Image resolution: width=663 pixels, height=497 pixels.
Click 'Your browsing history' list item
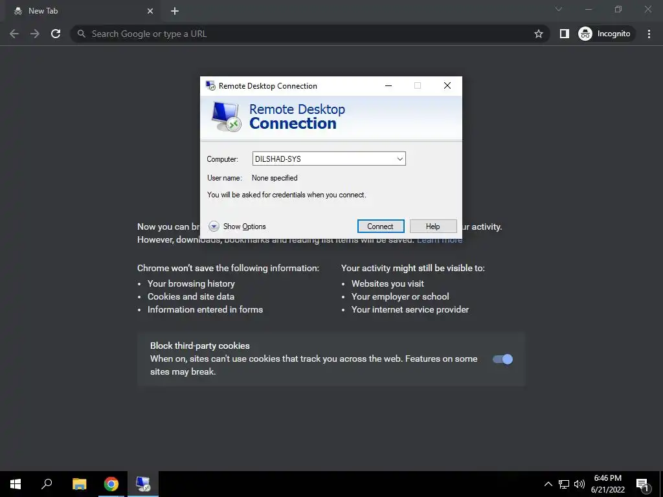[x=191, y=283]
